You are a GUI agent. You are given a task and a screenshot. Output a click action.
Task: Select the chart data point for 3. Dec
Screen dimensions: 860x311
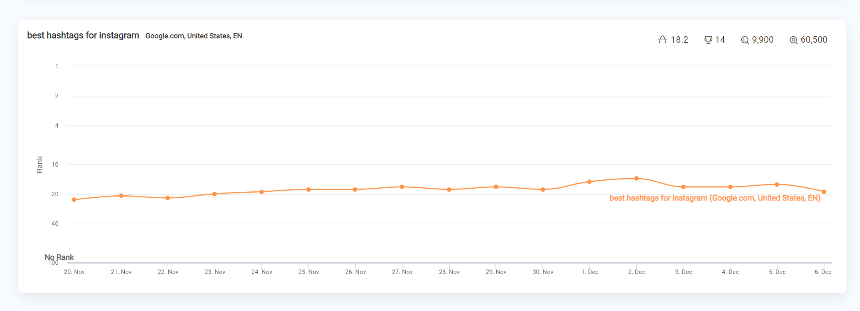tap(683, 187)
